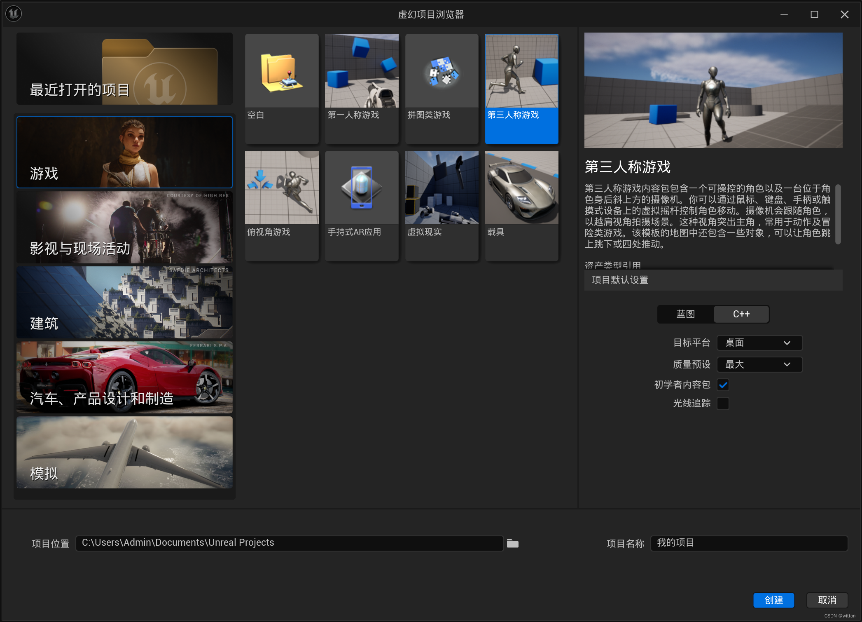Pick the 拼图类游戏 puzzle template
This screenshot has height=622, width=862.
tap(442, 72)
